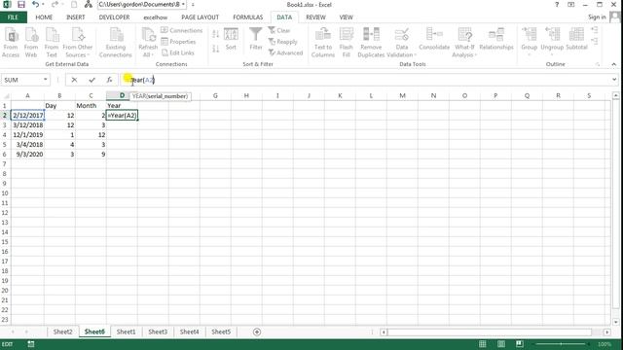Click the Flash Fill icon
Viewport: 623px width, 350px height.
(347, 43)
